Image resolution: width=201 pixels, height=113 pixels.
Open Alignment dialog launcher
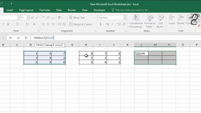click(95, 31)
